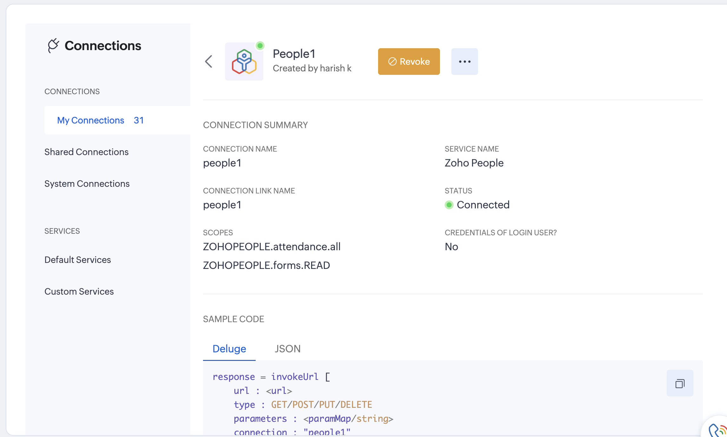The height and width of the screenshot is (437, 727).
Task: Click the ZOHOPEOPLE.attendance.all scope text
Action: 272,247
